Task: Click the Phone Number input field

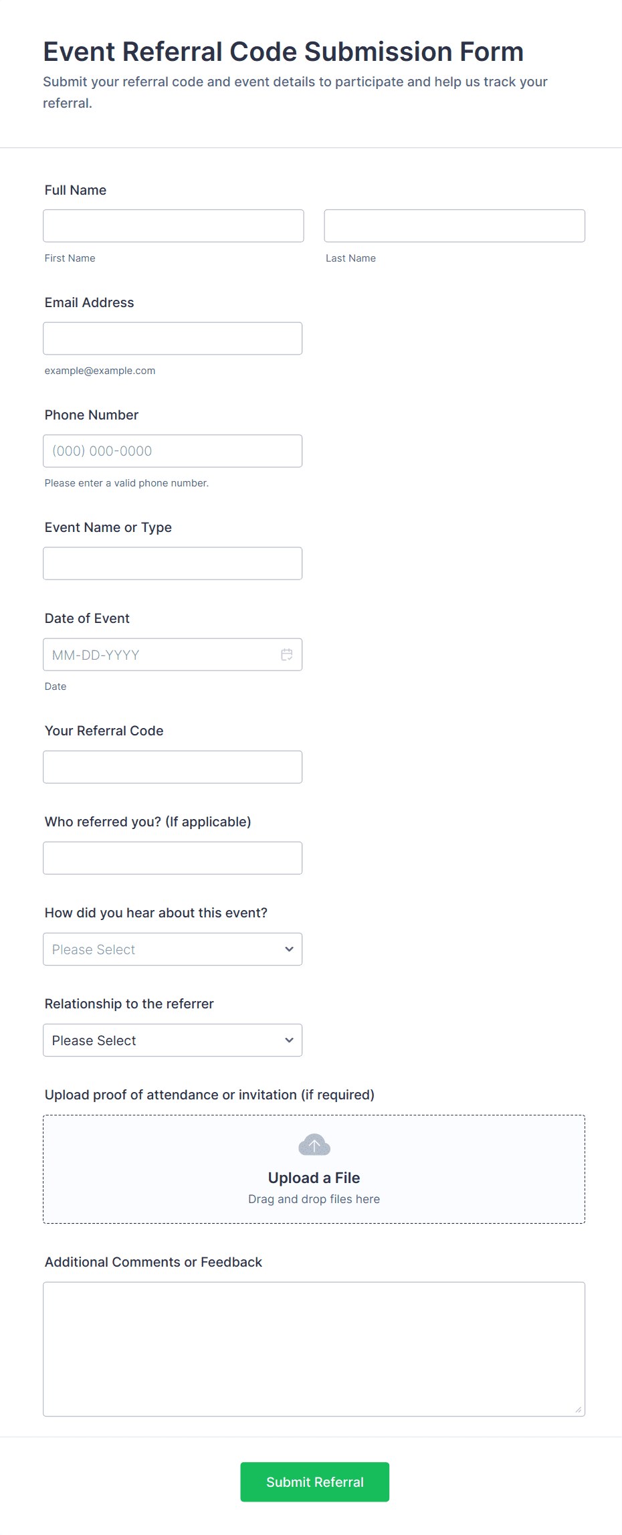Action: click(172, 451)
